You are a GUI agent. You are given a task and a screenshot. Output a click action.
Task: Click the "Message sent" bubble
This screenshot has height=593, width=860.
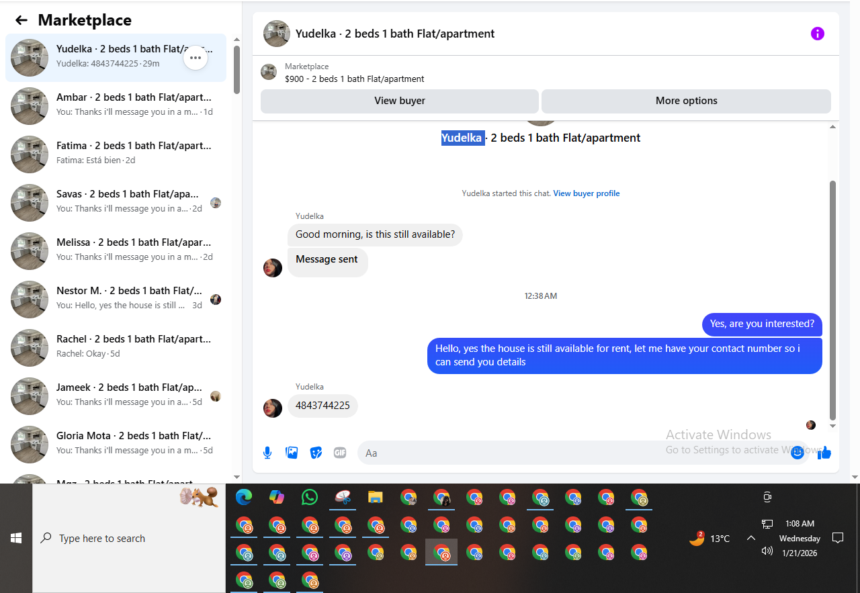(x=327, y=261)
